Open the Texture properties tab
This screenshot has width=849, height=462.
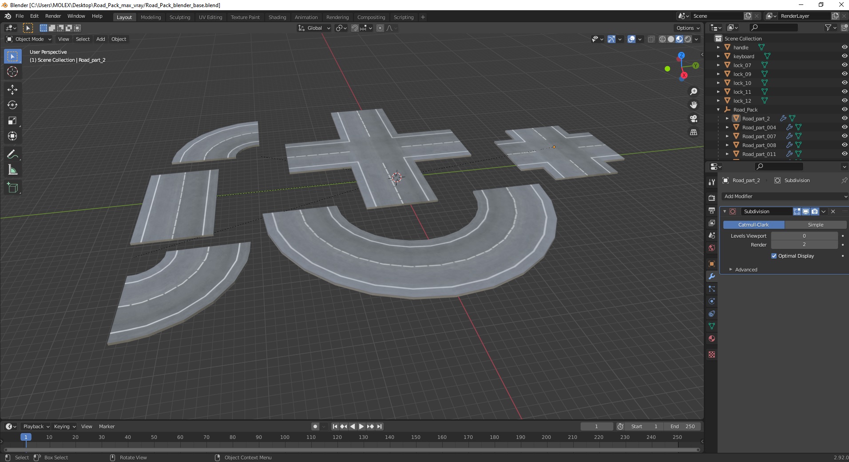tap(712, 354)
